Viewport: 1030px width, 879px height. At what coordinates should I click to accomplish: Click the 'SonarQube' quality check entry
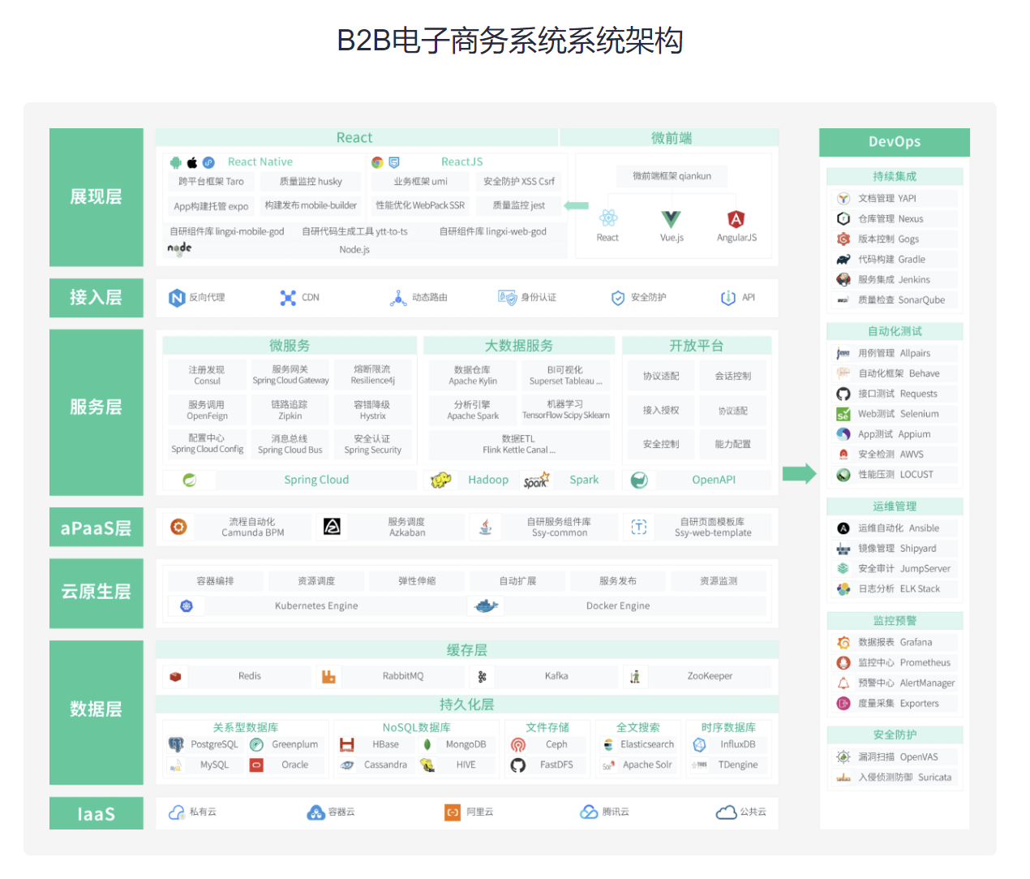(x=895, y=299)
